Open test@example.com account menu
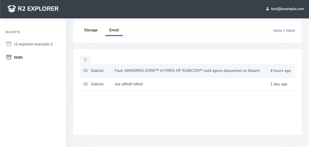309x147 pixels. (x=287, y=9)
